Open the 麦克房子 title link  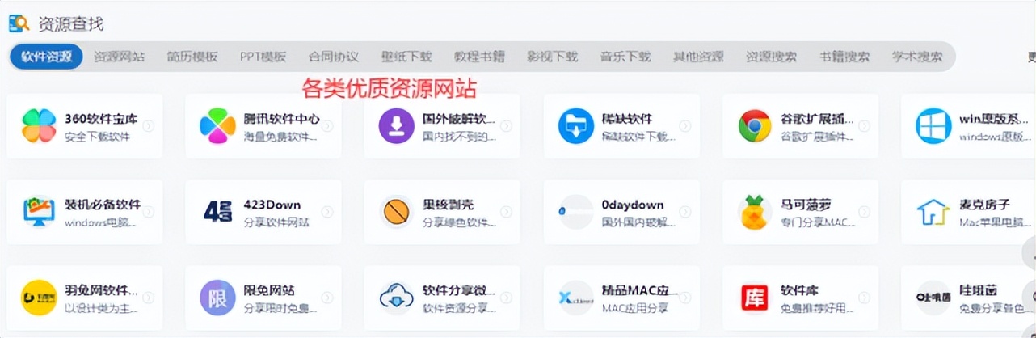pyautogui.click(x=985, y=205)
